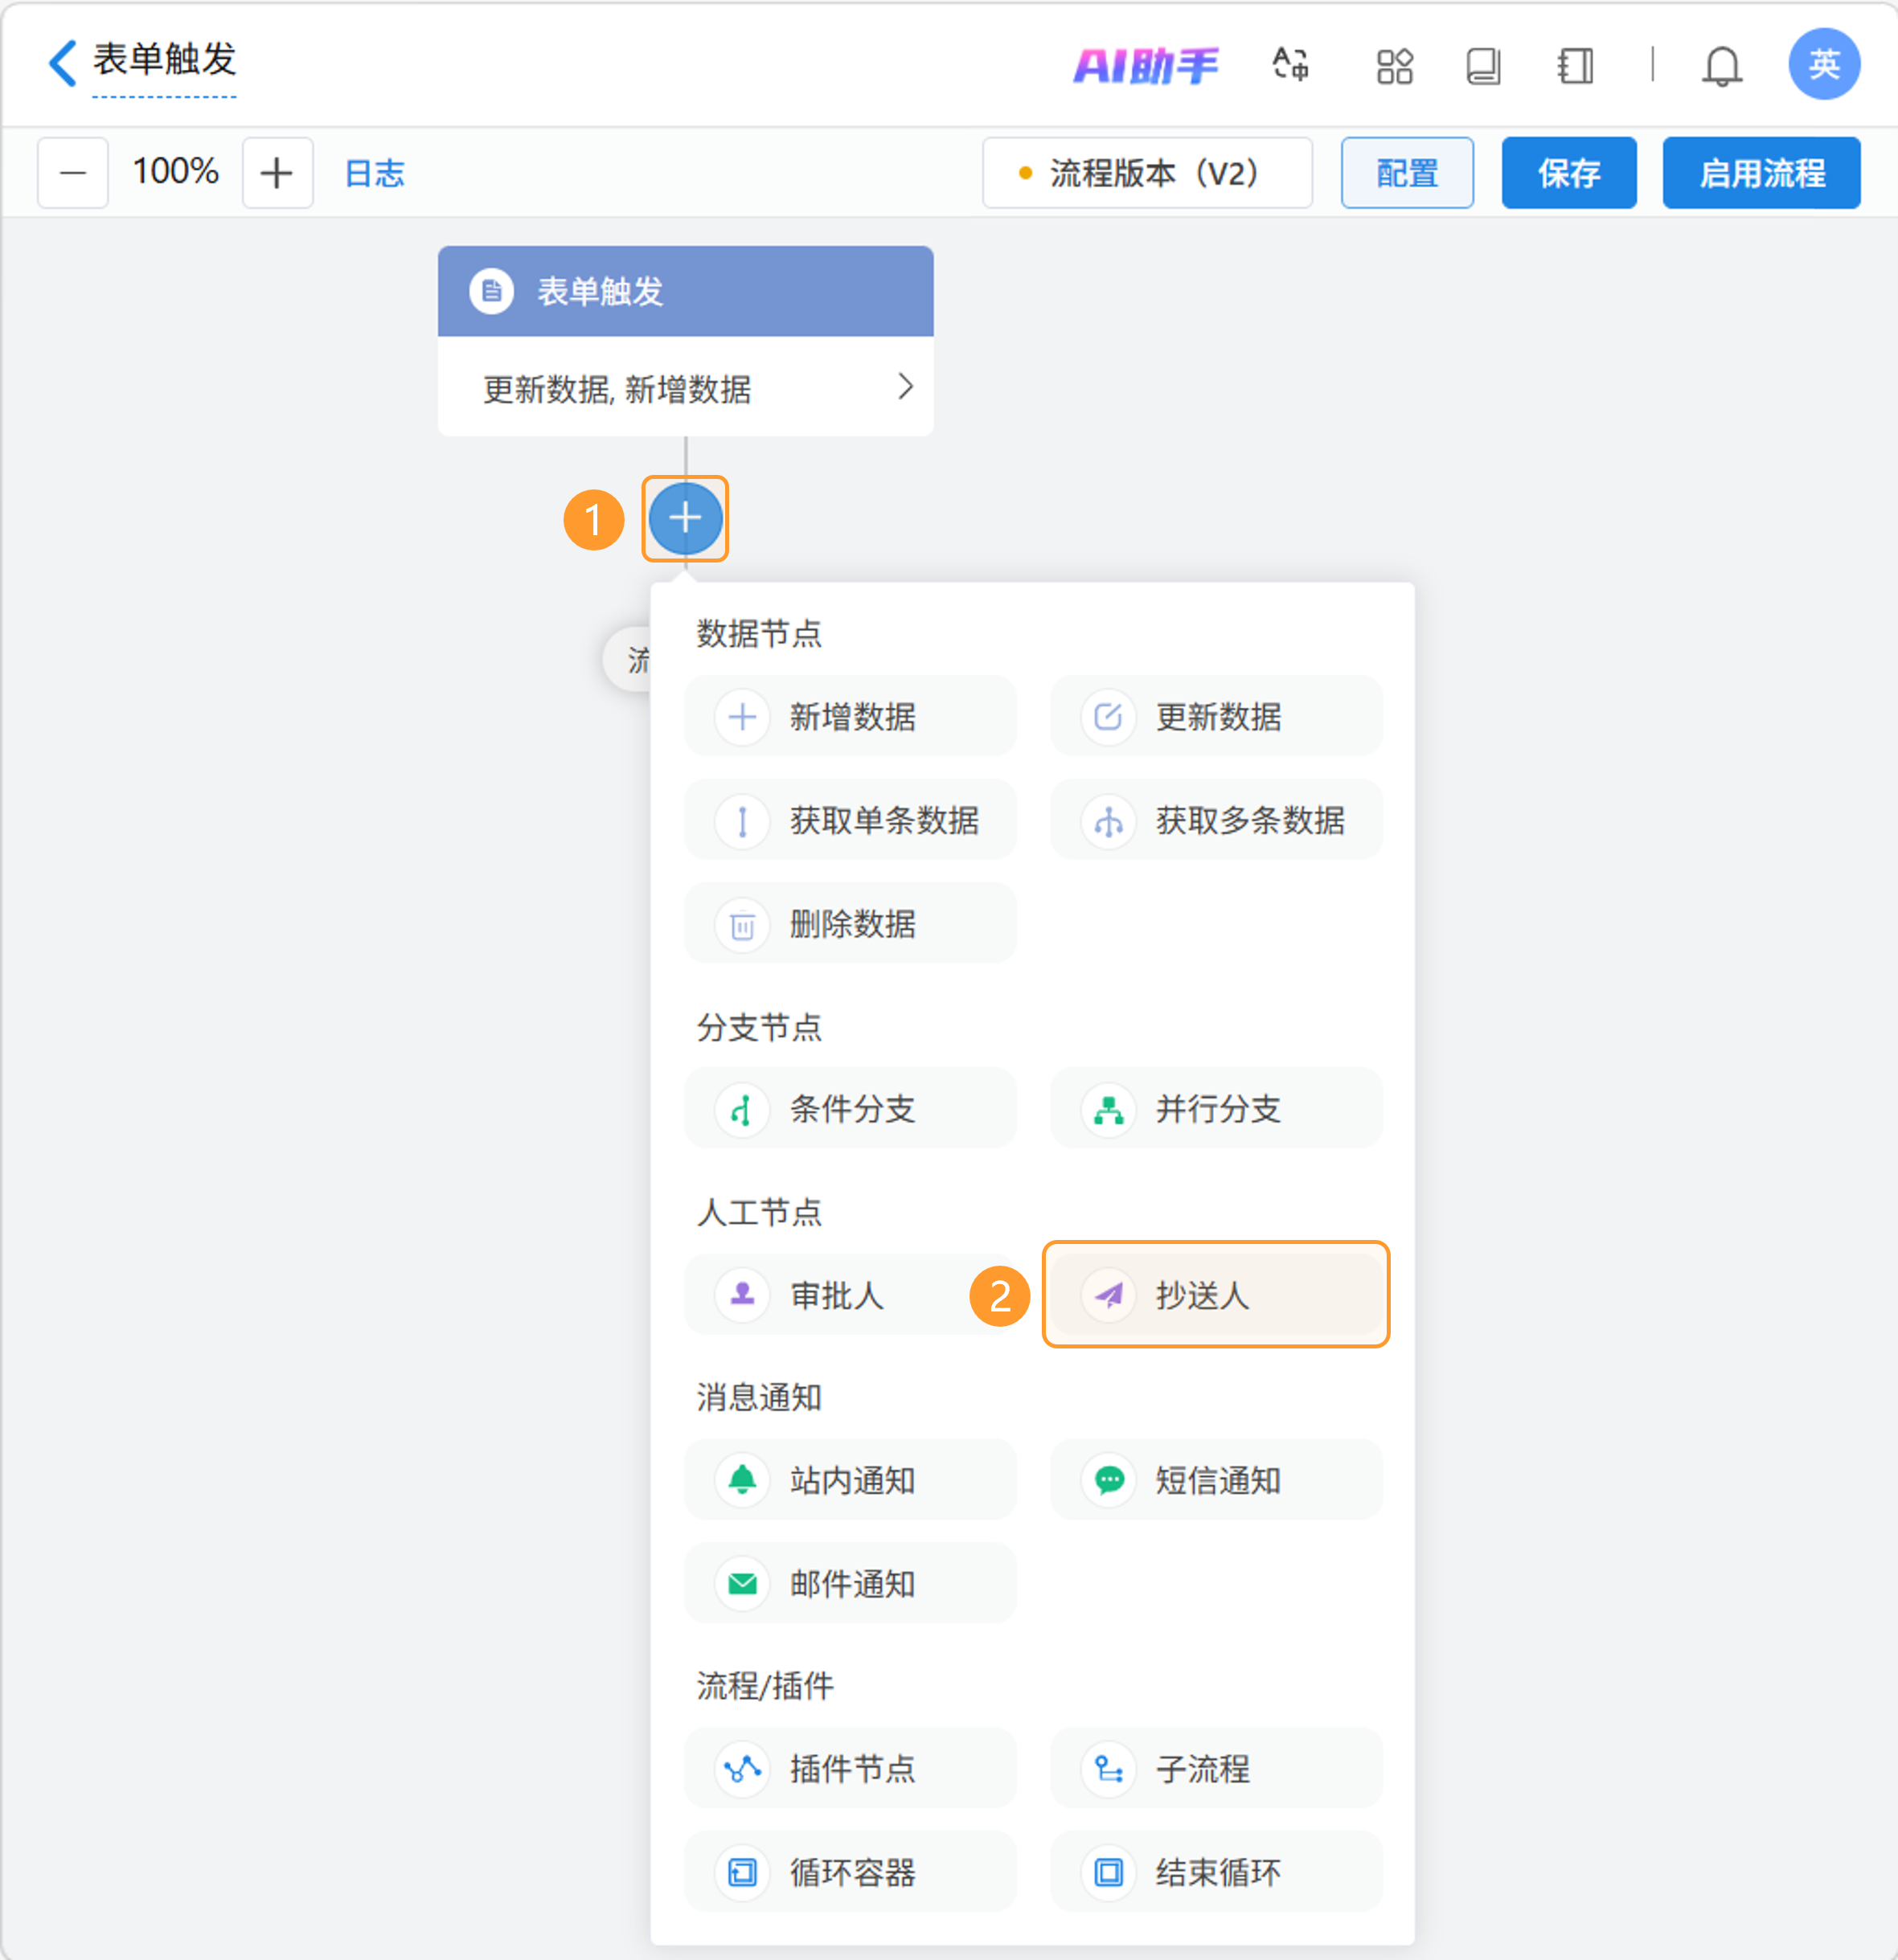Click the blue plus add-node button
The height and width of the screenshot is (1960, 1898).
[686, 518]
